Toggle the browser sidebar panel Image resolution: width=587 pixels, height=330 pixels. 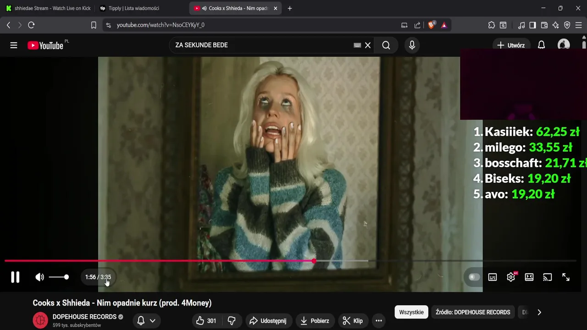point(532,25)
